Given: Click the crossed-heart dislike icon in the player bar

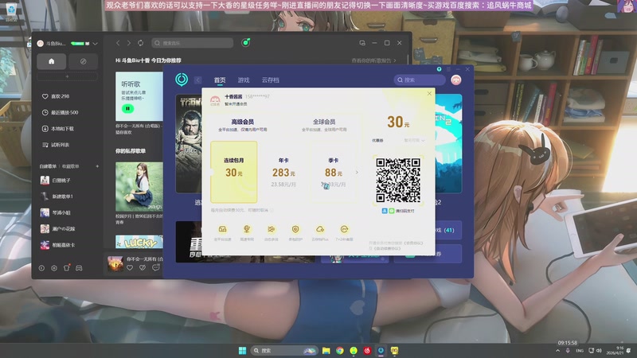Looking at the screenshot, I should point(143,267).
